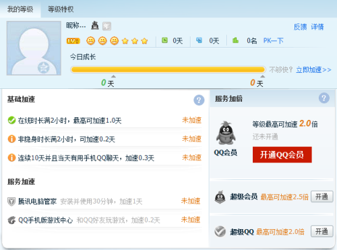Click the 立即加速>> link
Viewport: 337px width, 250px height.
(x=313, y=70)
